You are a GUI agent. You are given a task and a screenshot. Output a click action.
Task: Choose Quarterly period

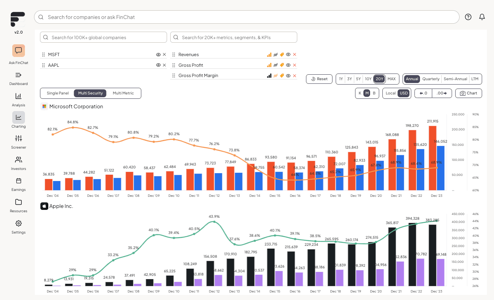tap(431, 79)
